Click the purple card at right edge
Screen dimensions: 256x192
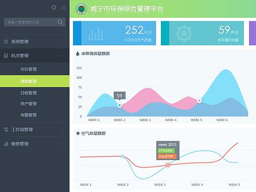click(253, 33)
